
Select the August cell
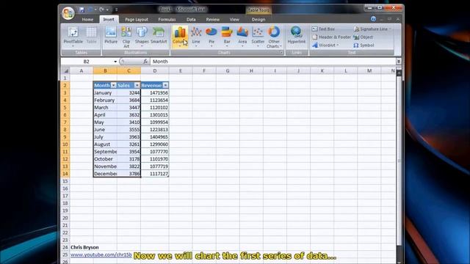click(x=105, y=144)
